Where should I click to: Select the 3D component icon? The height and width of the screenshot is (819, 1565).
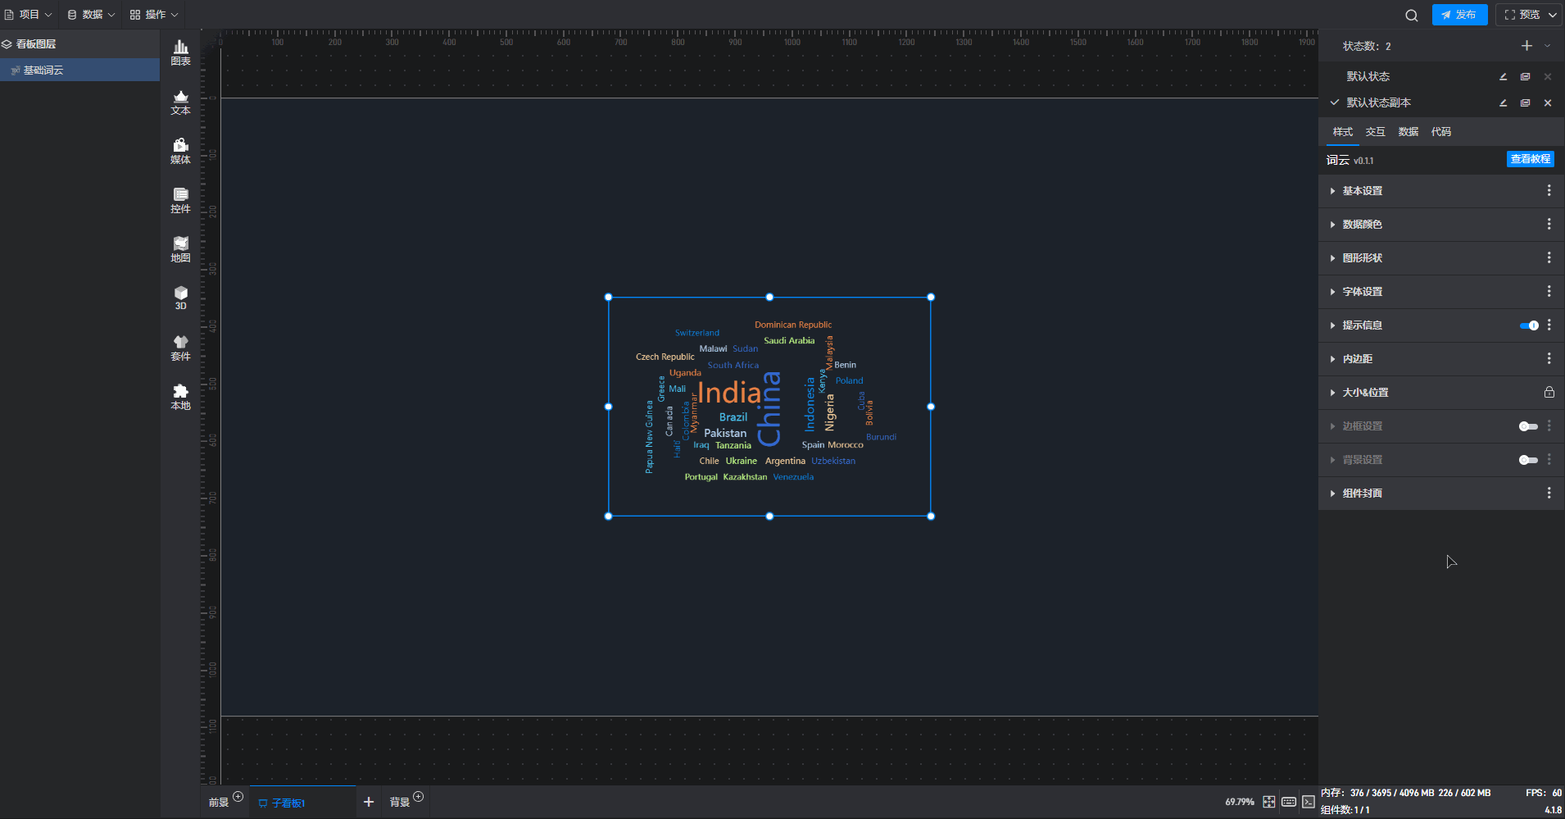pos(180,298)
